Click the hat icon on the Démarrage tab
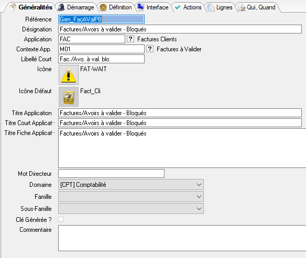The height and width of the screenshot is (258, 306). point(62,7)
